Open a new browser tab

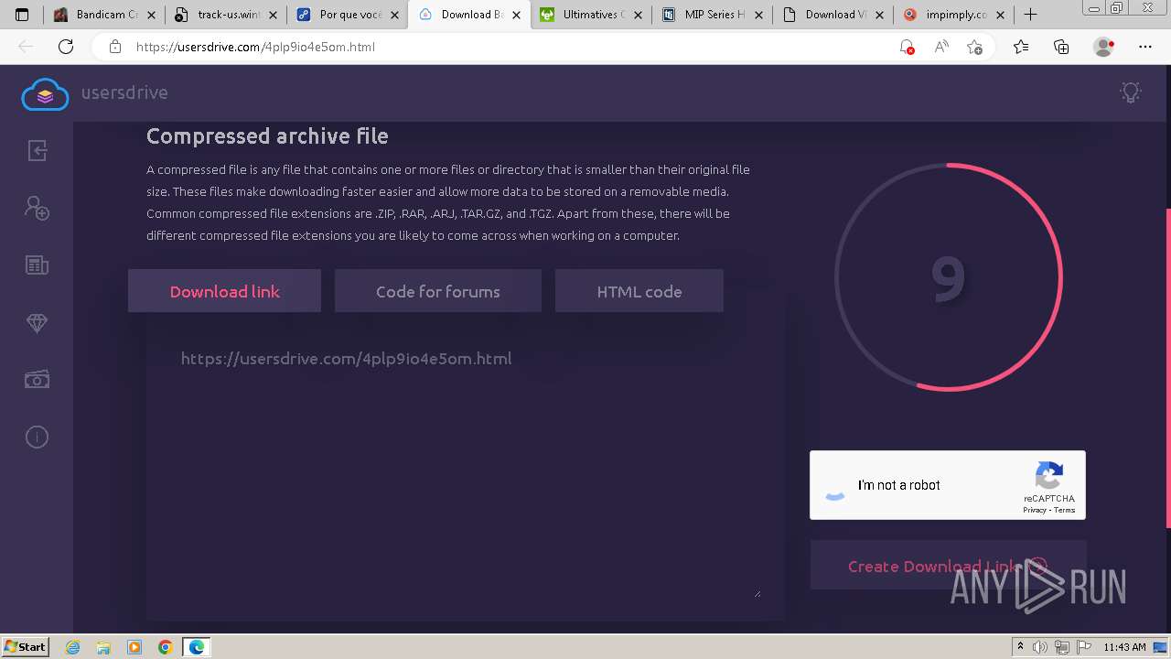(x=1030, y=15)
